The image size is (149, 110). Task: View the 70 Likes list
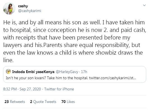68,102
